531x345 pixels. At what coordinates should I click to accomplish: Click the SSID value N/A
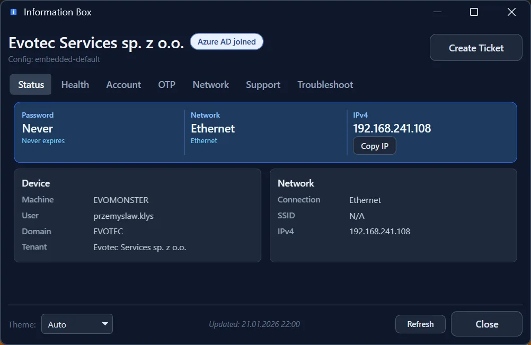point(357,216)
